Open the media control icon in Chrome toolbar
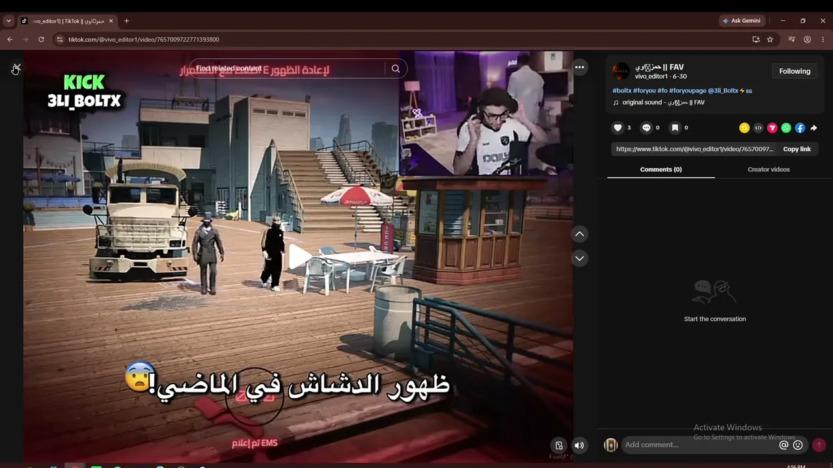 [791, 40]
